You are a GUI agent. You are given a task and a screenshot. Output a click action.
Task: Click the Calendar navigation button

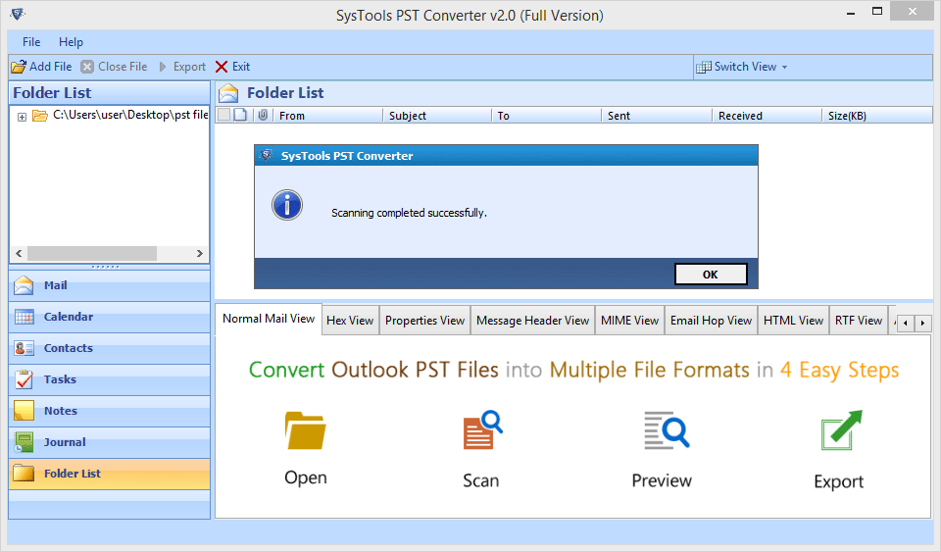(x=109, y=317)
